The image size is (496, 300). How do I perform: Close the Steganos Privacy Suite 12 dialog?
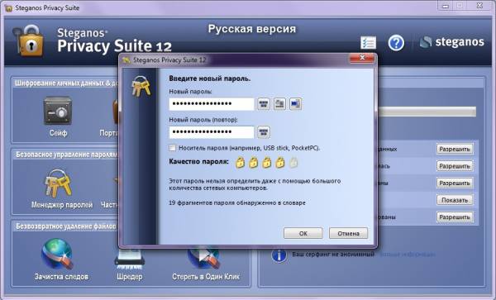point(362,58)
